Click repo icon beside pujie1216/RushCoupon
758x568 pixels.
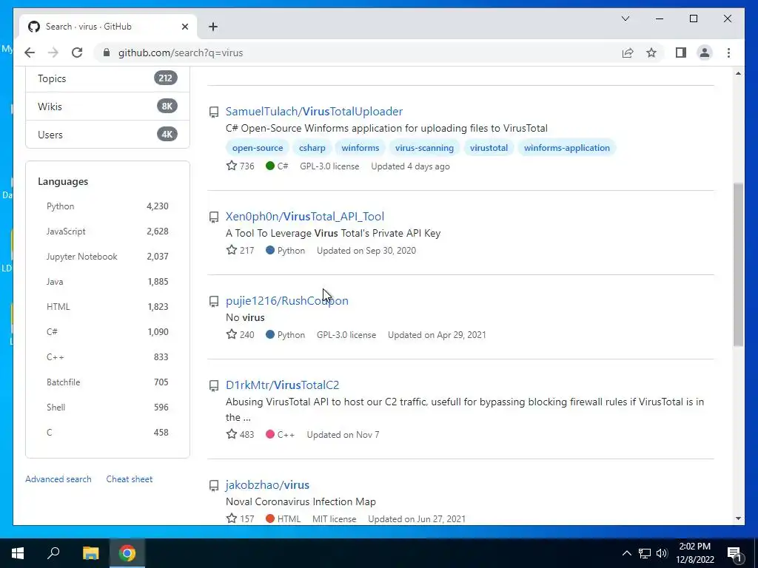[214, 302]
